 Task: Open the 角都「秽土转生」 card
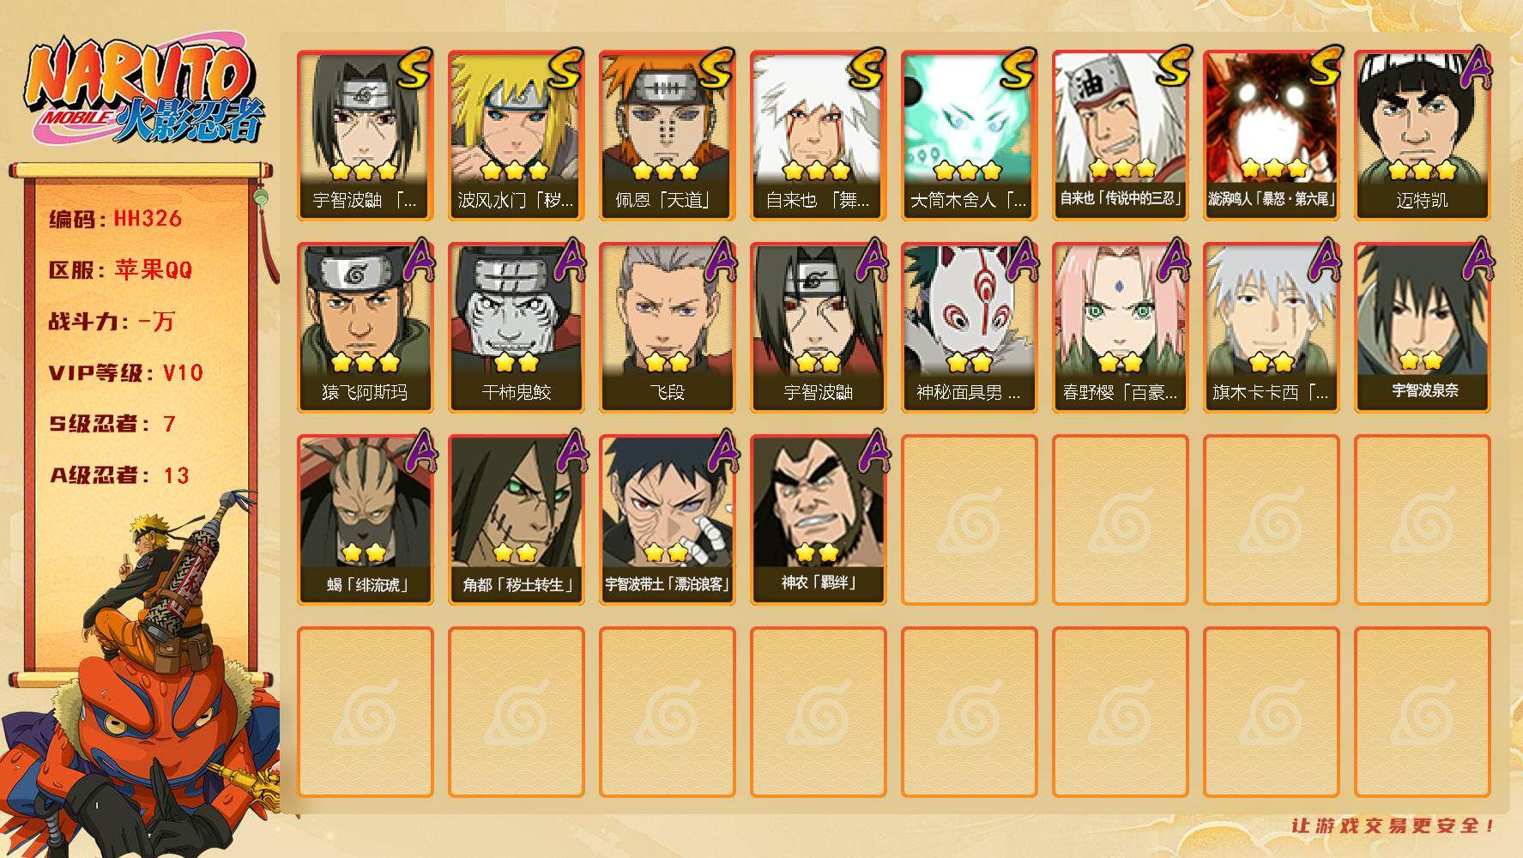516,520
